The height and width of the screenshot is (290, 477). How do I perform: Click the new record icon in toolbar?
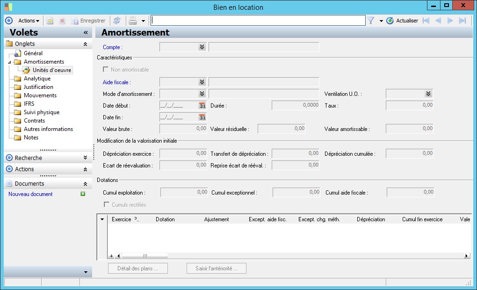coord(50,21)
